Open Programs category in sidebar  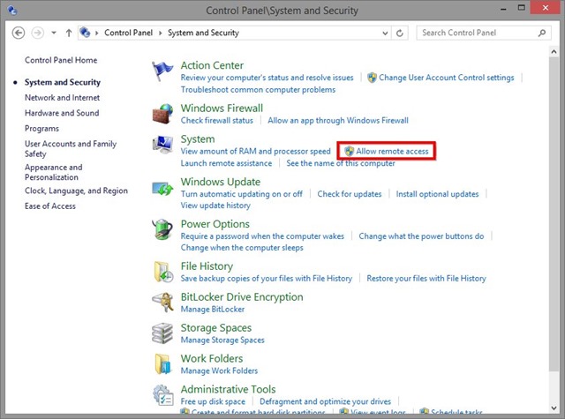41,129
